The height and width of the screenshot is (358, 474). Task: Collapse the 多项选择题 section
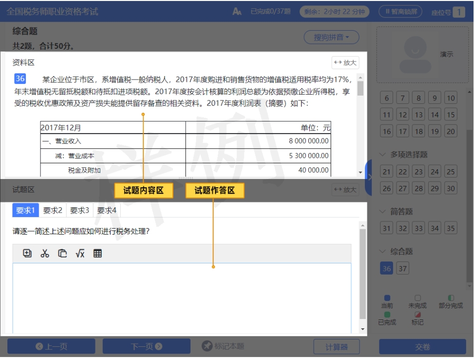point(383,155)
